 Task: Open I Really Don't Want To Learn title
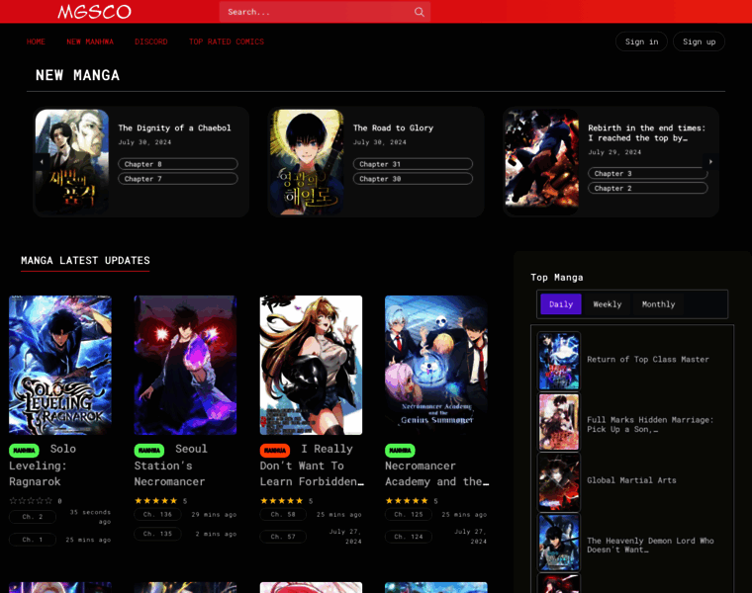point(312,466)
